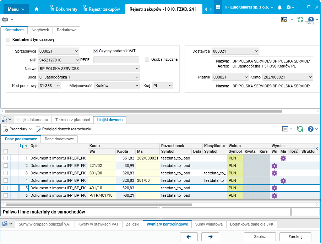
Task: Click the Home icon in top bar
Action: (37, 9)
